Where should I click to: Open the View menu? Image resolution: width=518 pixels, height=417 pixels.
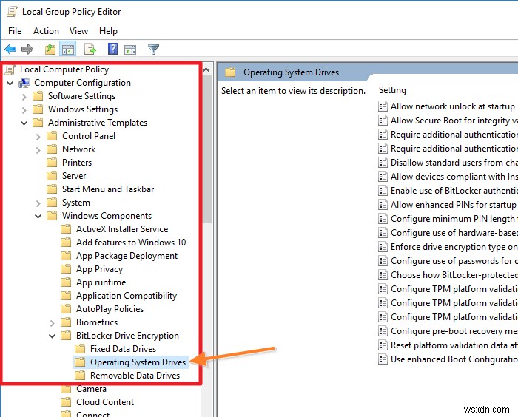78,31
